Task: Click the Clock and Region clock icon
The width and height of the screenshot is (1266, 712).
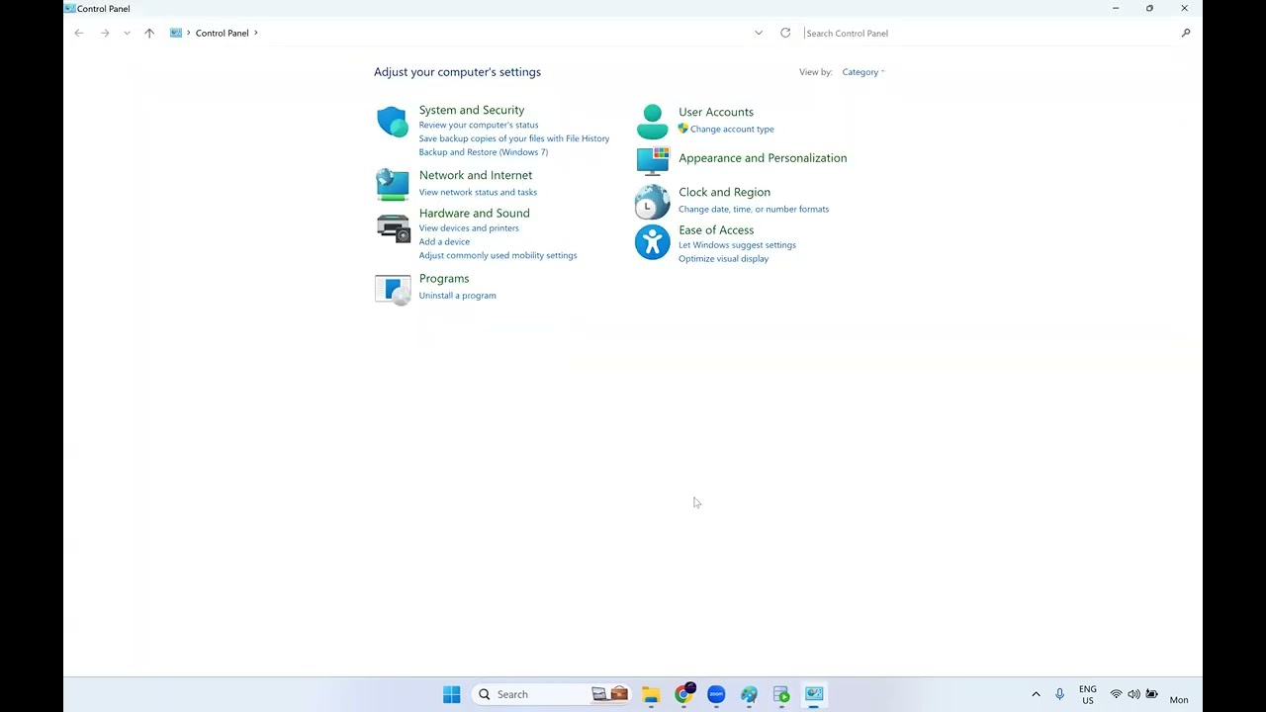Action: (x=652, y=202)
